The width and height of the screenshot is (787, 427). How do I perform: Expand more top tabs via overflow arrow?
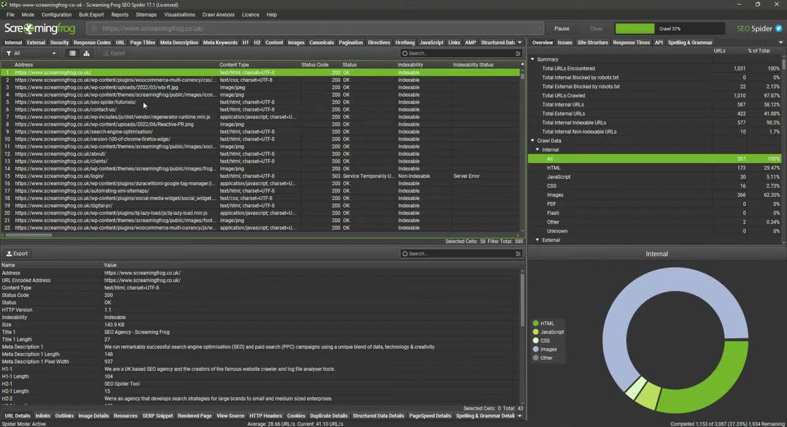click(x=520, y=42)
